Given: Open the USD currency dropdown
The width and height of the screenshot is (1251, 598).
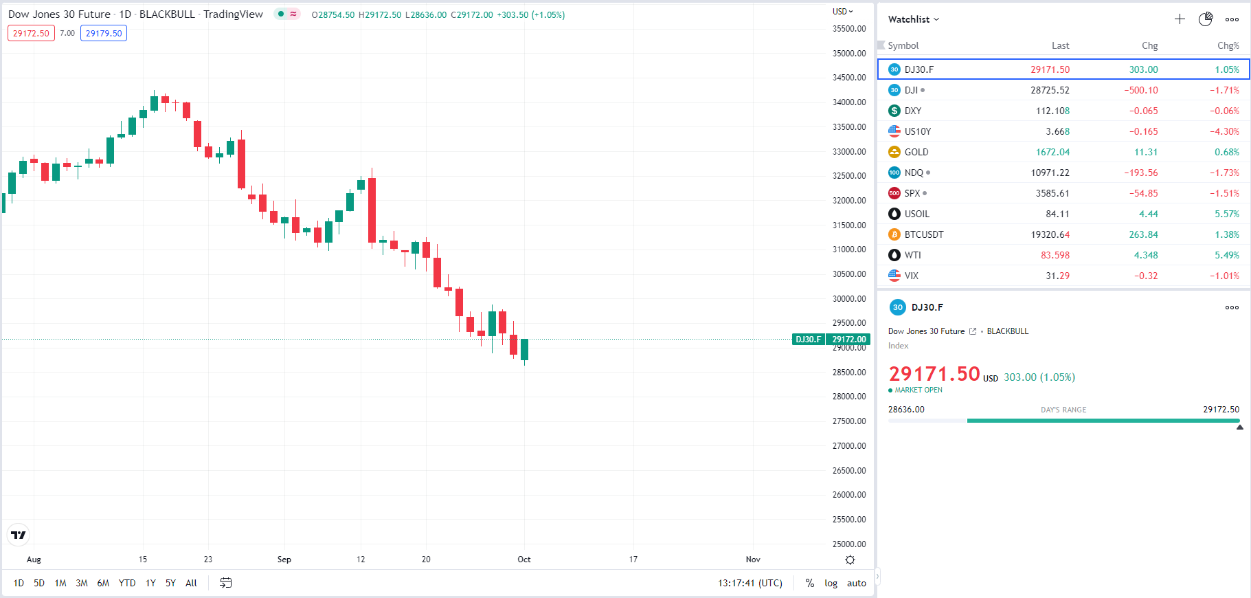Looking at the screenshot, I should [x=842, y=11].
